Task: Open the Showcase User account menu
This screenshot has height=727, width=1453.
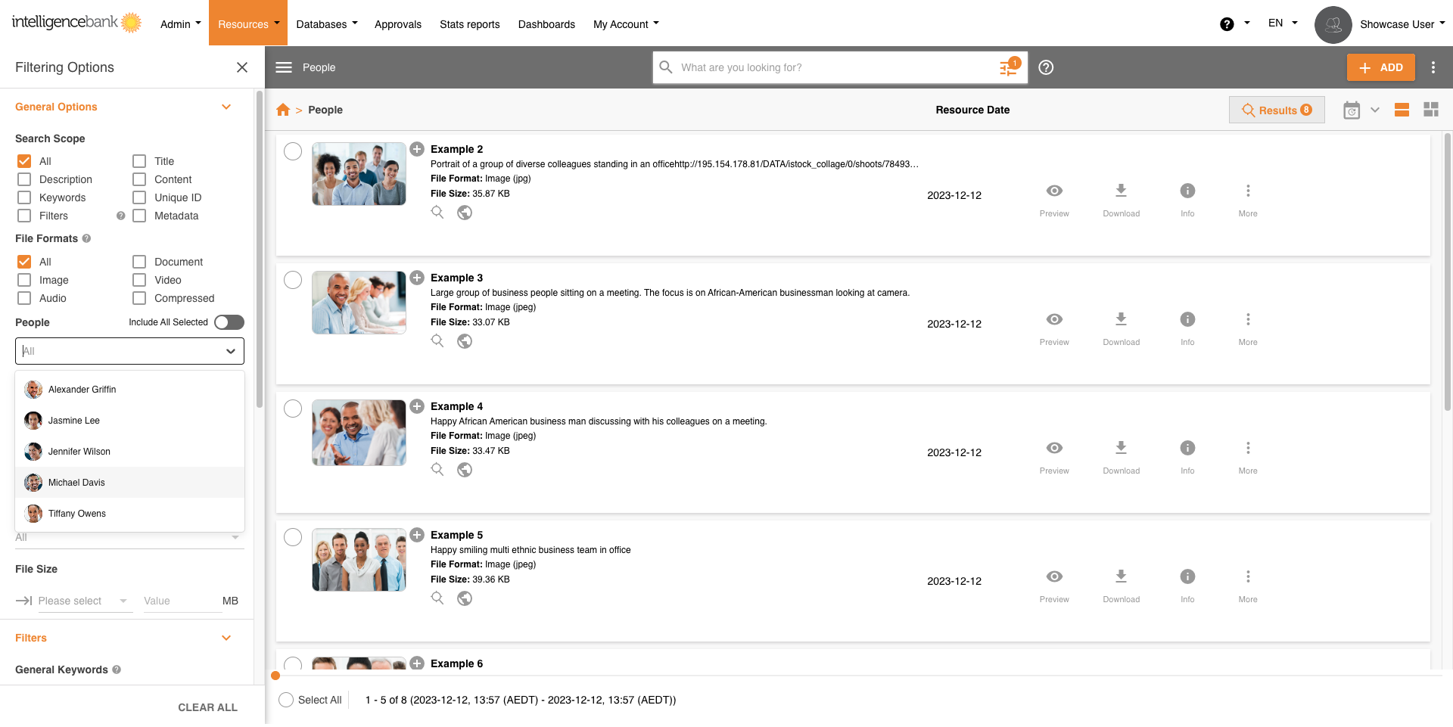Action: point(1402,24)
